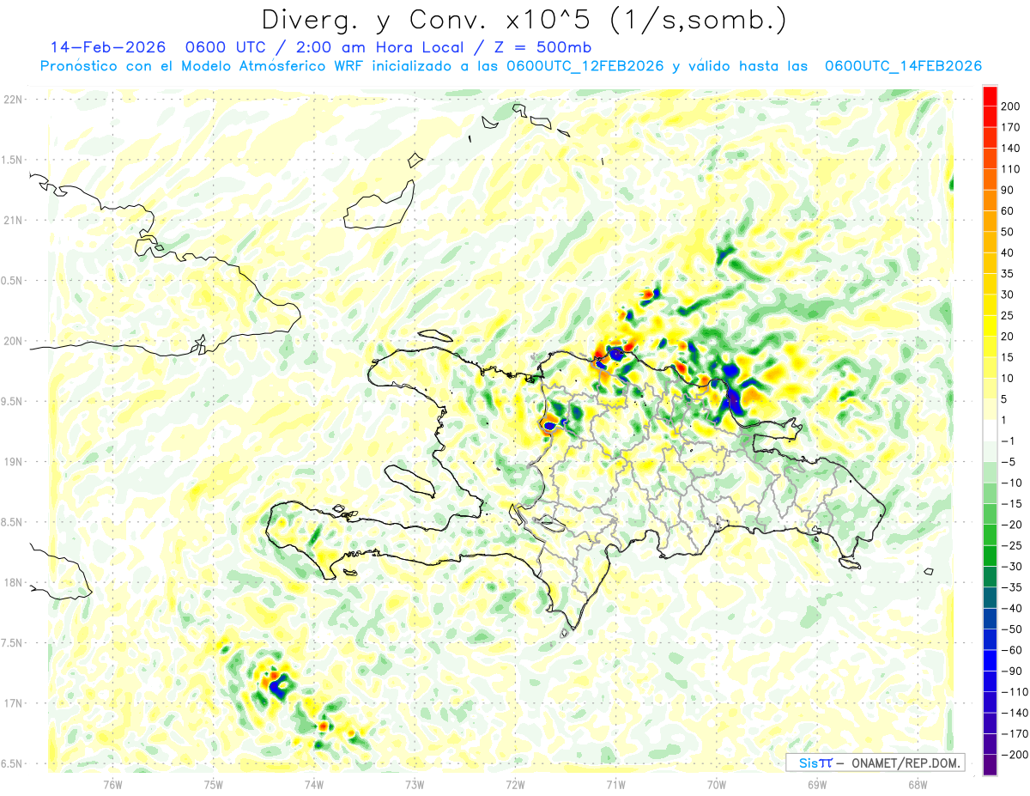Viewport: 1030px width, 796px height.
Task: Click the '20N' latitude label
Action: (13, 341)
